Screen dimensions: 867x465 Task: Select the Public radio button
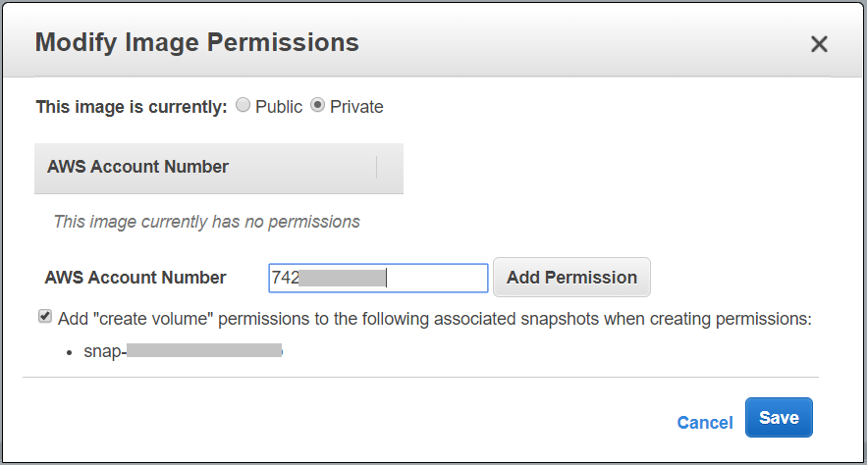click(243, 106)
